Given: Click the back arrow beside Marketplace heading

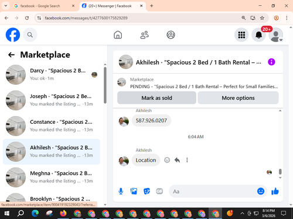Looking at the screenshot, I should 11,55.
